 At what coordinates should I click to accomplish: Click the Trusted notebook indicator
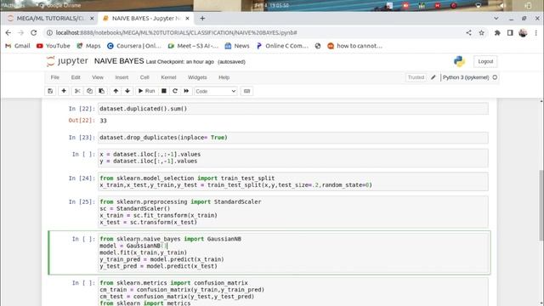tap(416, 77)
